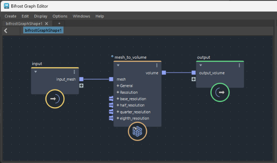The image size is (277, 163).
Task: Select the output node title
Action: pos(204,58)
